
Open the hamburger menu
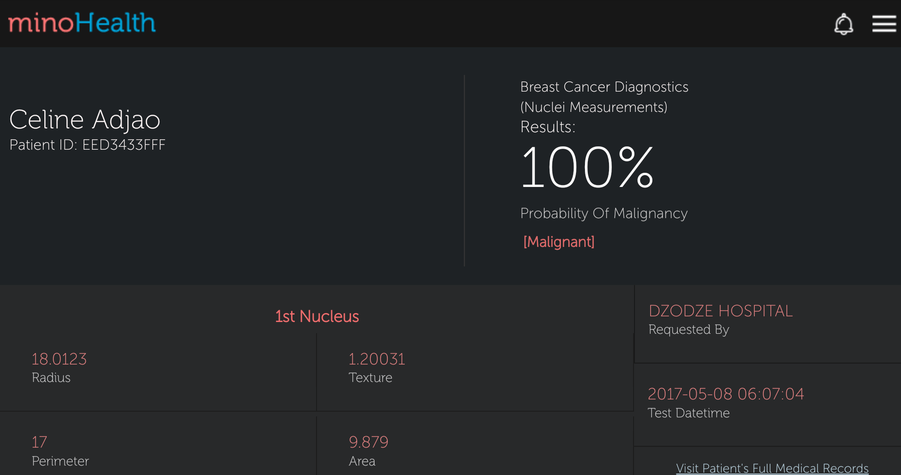click(x=884, y=24)
